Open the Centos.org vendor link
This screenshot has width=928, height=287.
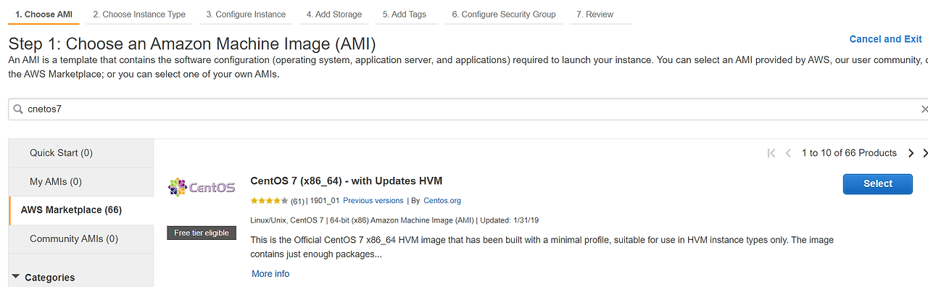click(x=442, y=201)
